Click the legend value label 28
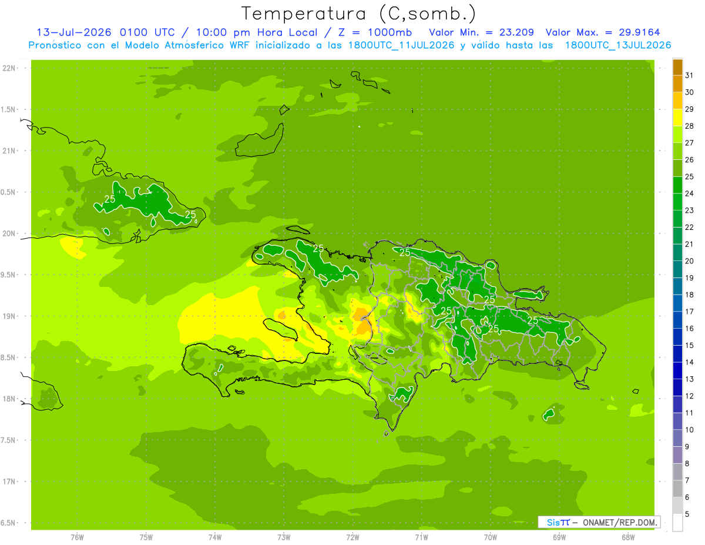 pyautogui.click(x=690, y=126)
